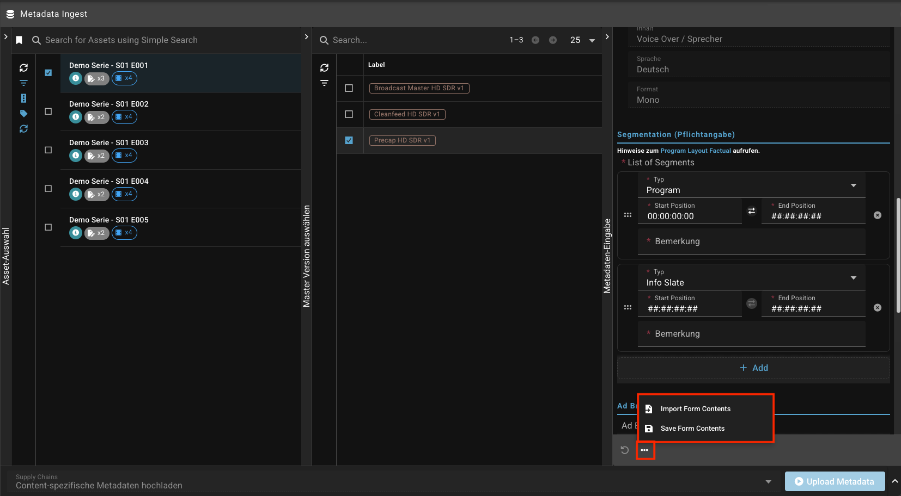901x496 pixels.
Task: Click the Format field showing Mono
Action: 759,95
